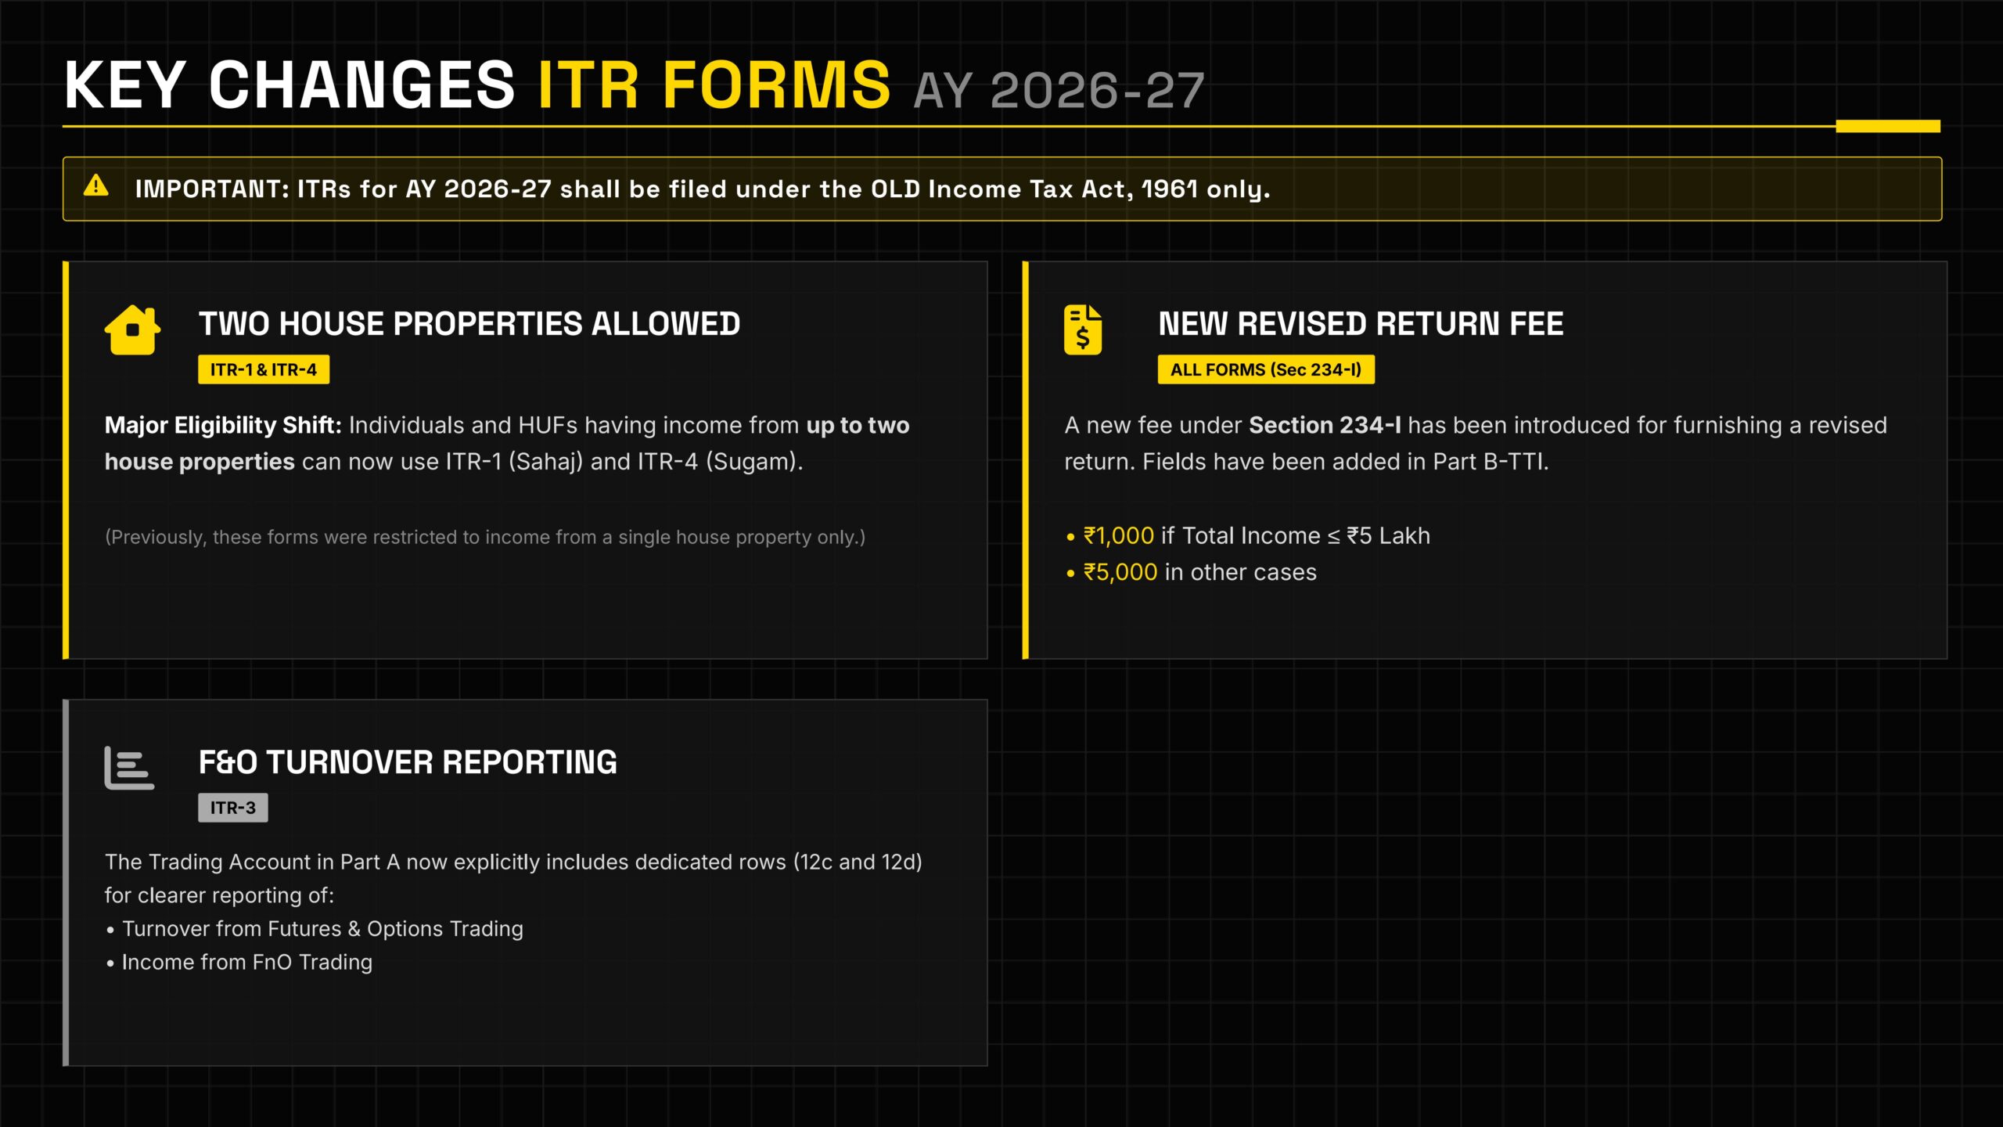This screenshot has height=1127, width=2003.
Task: Click the AY 2026-27 subtitle
Action: click(x=1059, y=91)
